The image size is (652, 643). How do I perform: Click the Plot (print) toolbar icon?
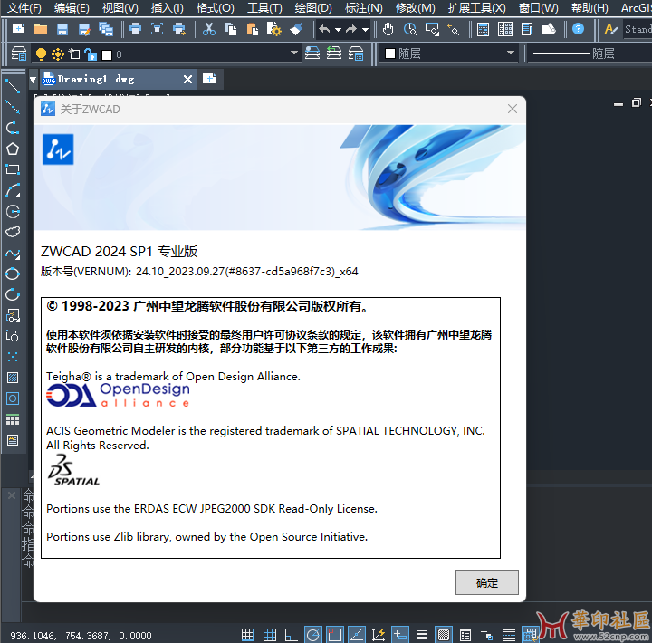[x=135, y=29]
